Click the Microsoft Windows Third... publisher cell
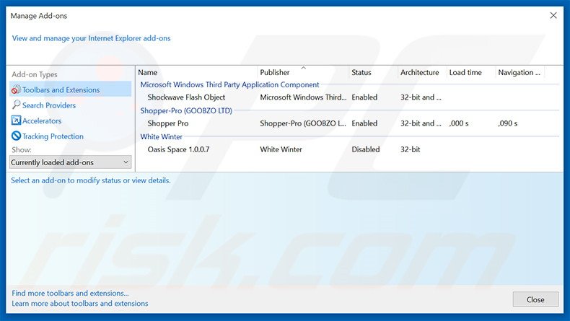Screen dimensions: 570x321 [303, 97]
